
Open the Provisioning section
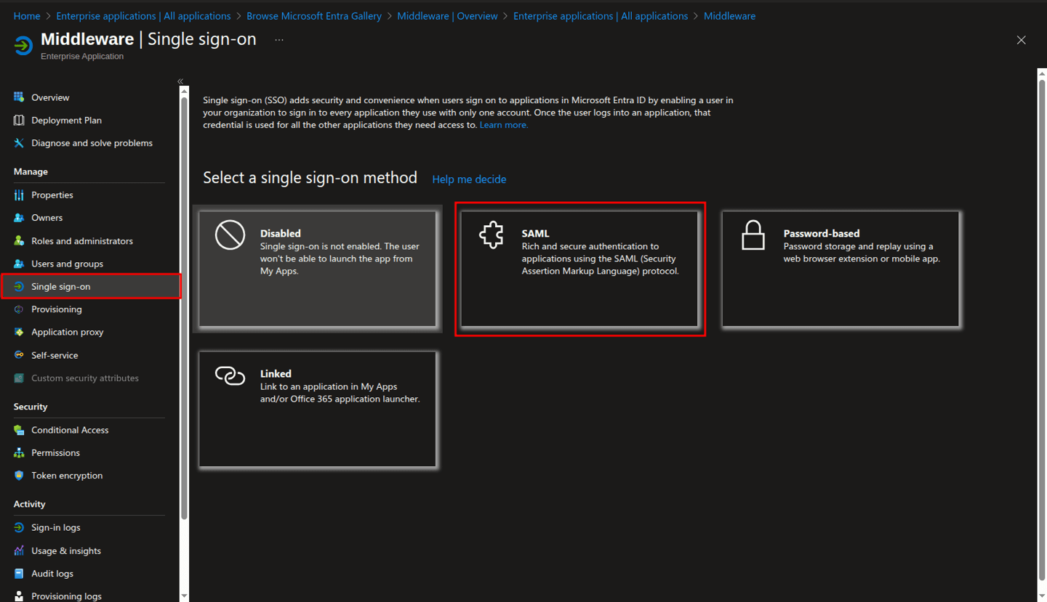(x=55, y=309)
